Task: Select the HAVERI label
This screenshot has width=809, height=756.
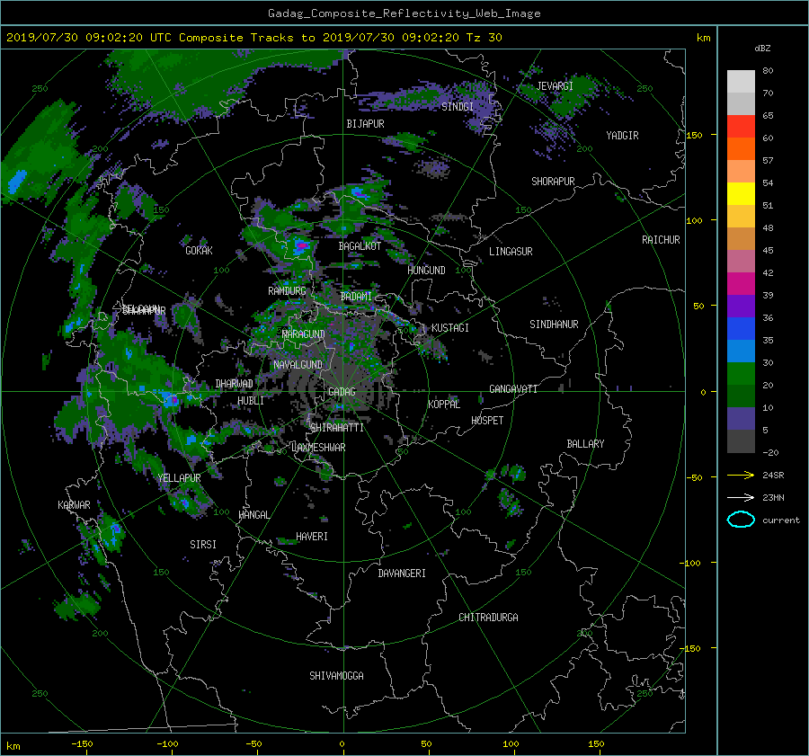Action: [x=312, y=536]
